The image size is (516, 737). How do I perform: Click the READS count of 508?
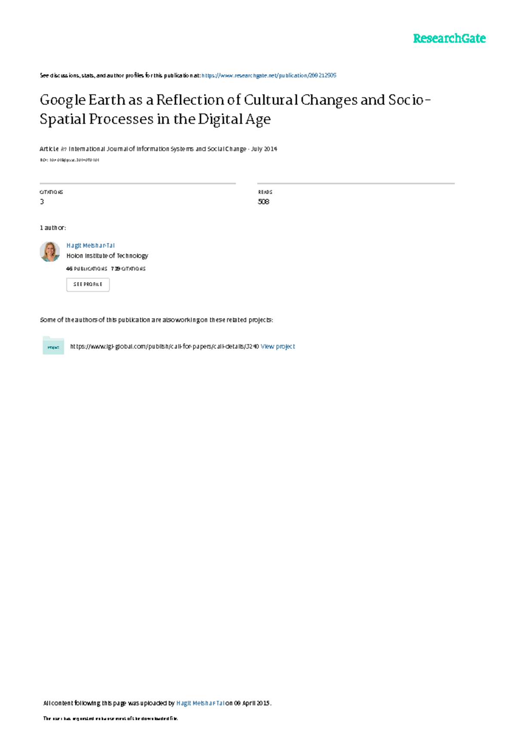(x=264, y=202)
